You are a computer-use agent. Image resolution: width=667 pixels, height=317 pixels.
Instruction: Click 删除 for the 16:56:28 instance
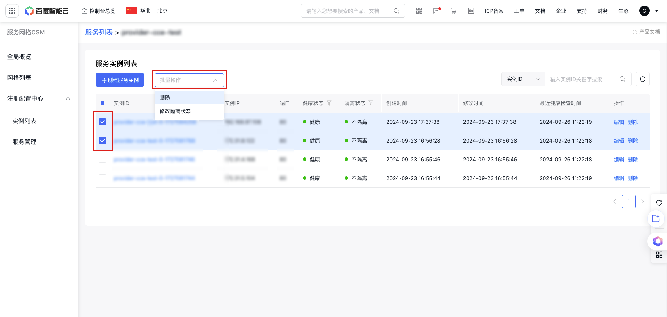tap(633, 140)
